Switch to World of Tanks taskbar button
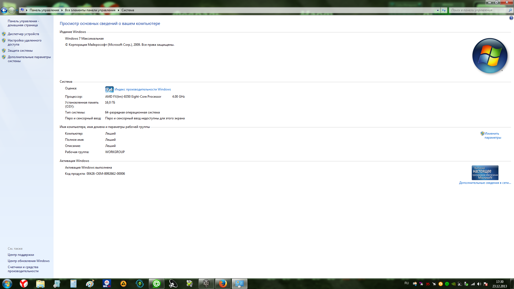 click(206, 284)
